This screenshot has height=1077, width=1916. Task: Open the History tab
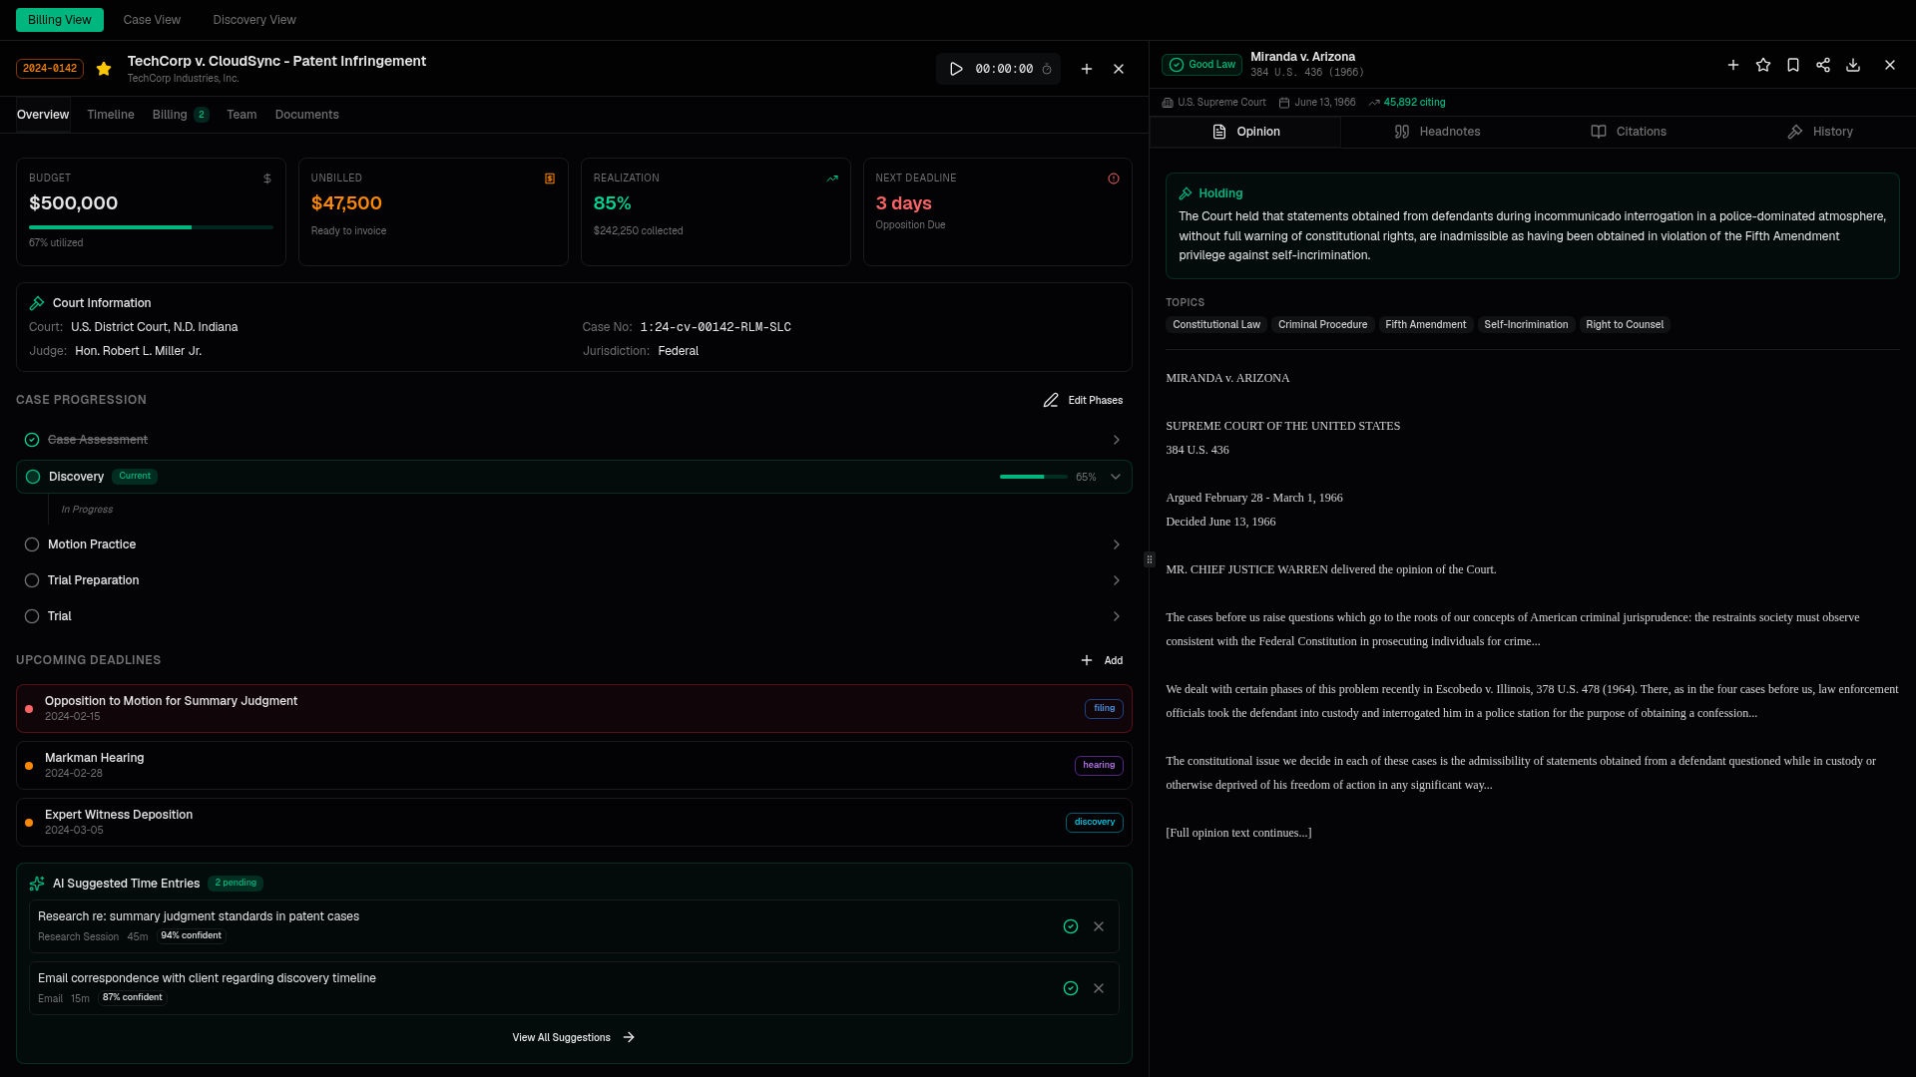[x=1820, y=132]
